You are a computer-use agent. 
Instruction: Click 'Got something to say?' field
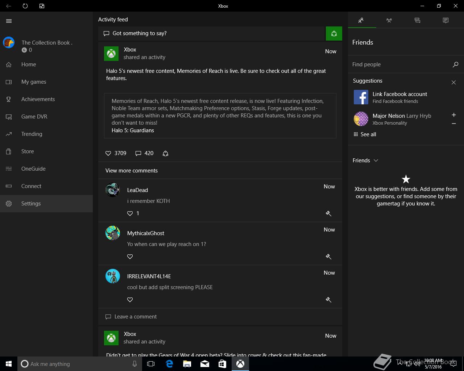point(211,33)
